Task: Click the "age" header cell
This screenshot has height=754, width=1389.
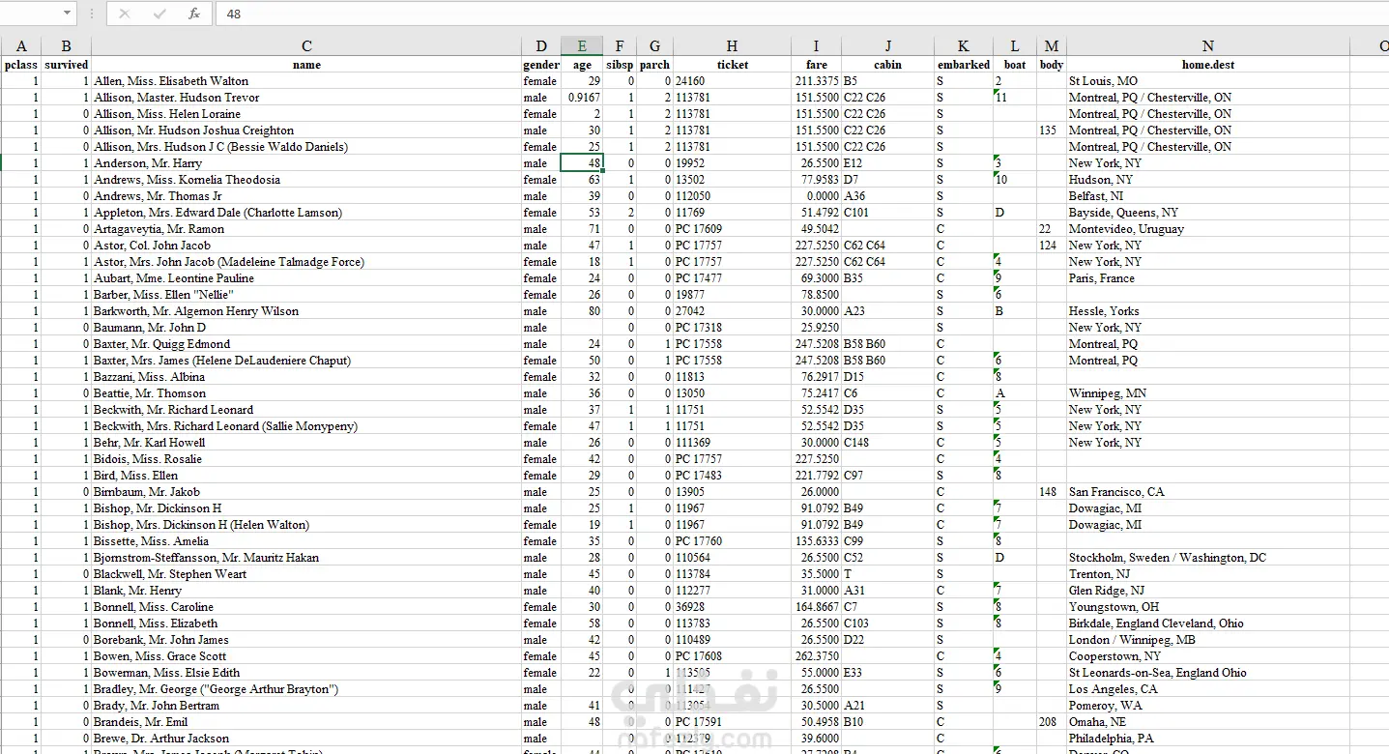Action: click(x=582, y=65)
